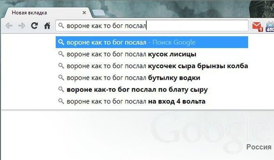Select suggestion 'на вход 4 вольта'
Image resolution: width=274 pixels, height=160 pixels.
(x=152, y=101)
